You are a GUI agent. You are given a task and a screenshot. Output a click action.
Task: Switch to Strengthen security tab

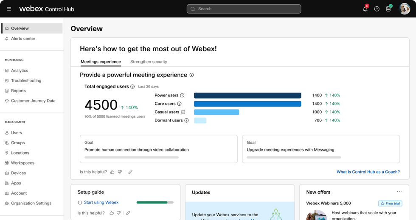tap(149, 62)
